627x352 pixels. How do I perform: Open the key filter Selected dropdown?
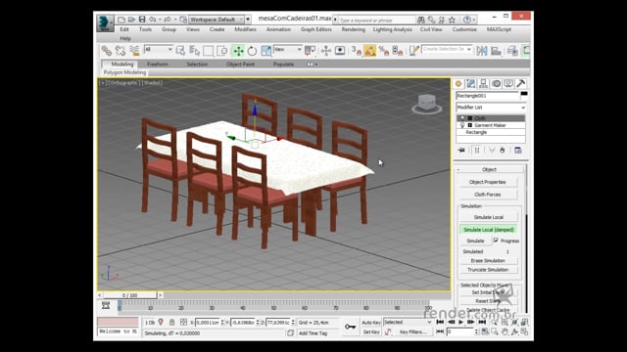pyautogui.click(x=408, y=322)
